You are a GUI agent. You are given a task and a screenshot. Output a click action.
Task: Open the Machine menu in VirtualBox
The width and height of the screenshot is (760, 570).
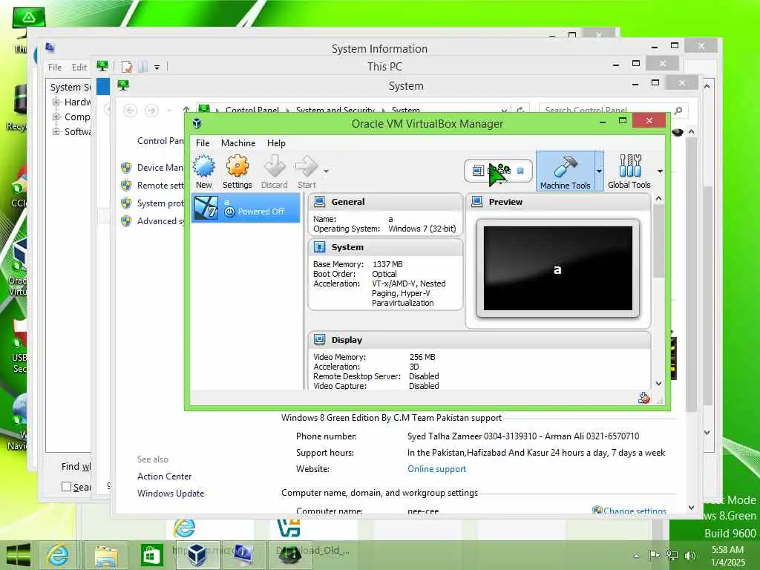coord(238,143)
